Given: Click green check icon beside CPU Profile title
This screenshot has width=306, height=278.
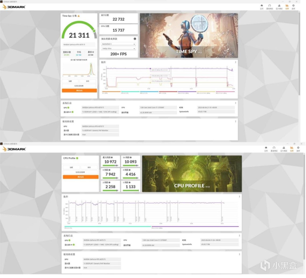Looking at the screenshot, I should tap(77, 158).
